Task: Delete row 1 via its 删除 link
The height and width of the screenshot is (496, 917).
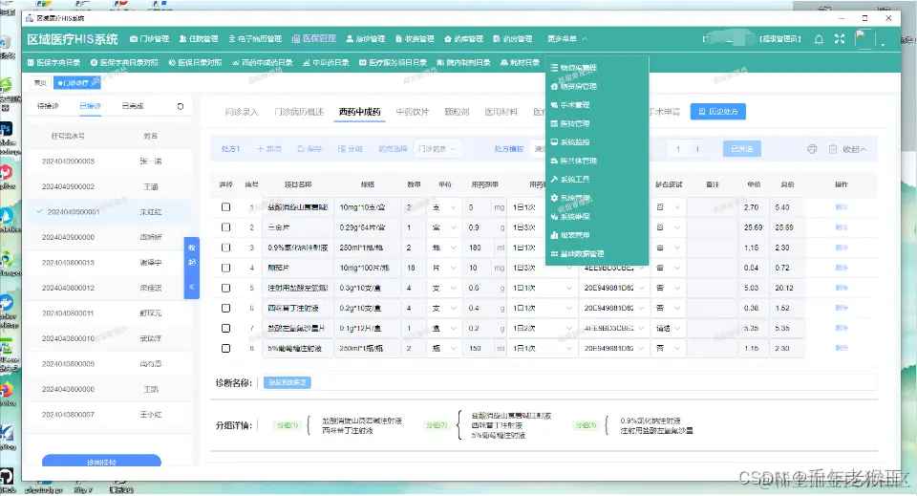Action: [842, 207]
